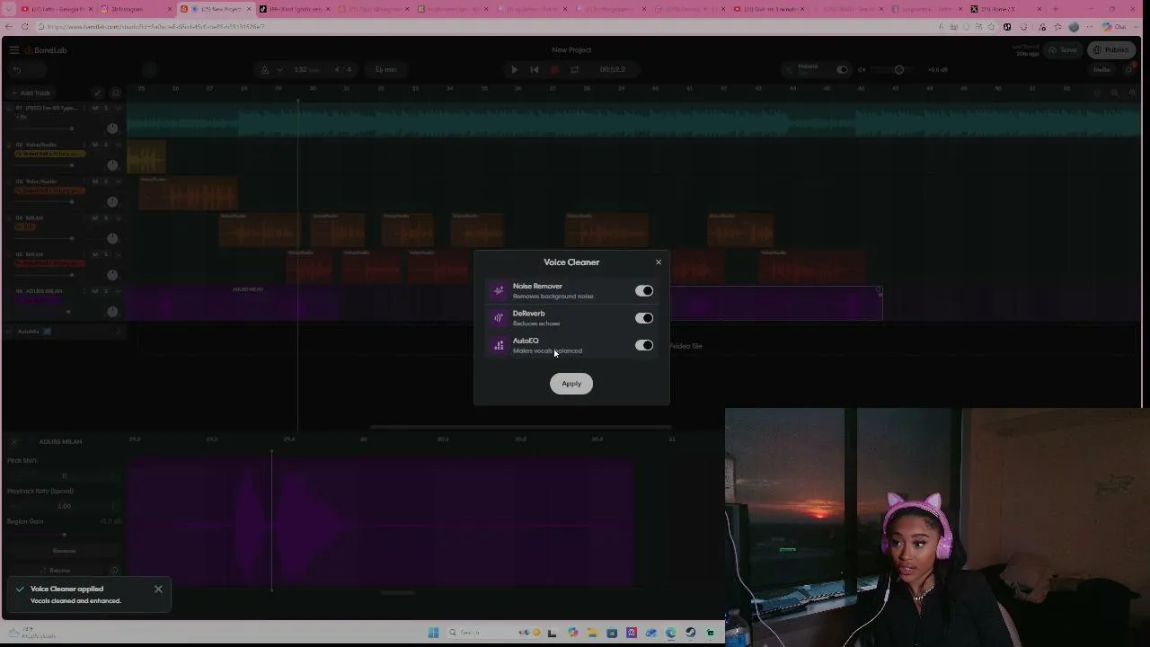
Task: Mute track 04 MILAN
Action: click(95, 218)
